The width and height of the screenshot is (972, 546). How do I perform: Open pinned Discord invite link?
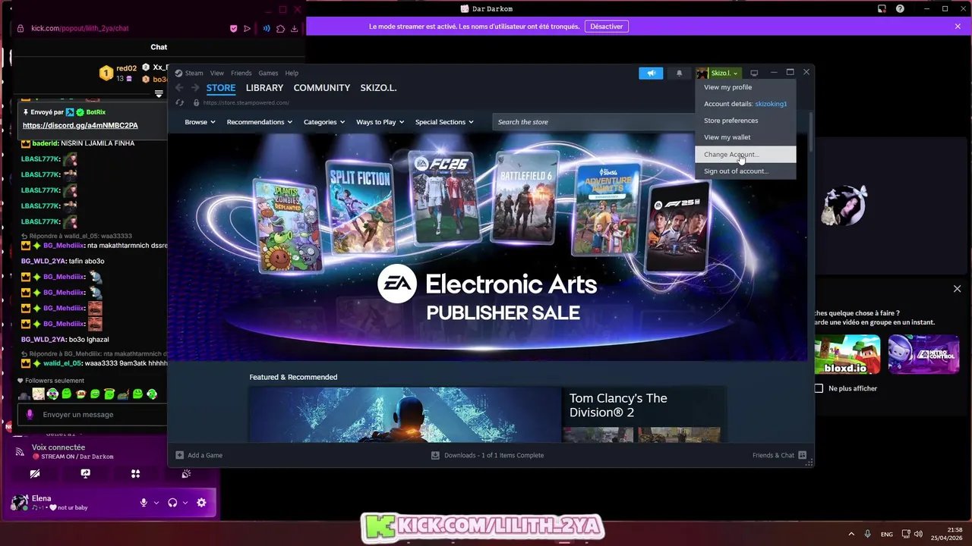click(x=80, y=125)
